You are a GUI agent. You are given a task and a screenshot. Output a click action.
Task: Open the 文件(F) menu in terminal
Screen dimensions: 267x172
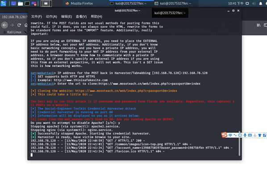[37, 16]
